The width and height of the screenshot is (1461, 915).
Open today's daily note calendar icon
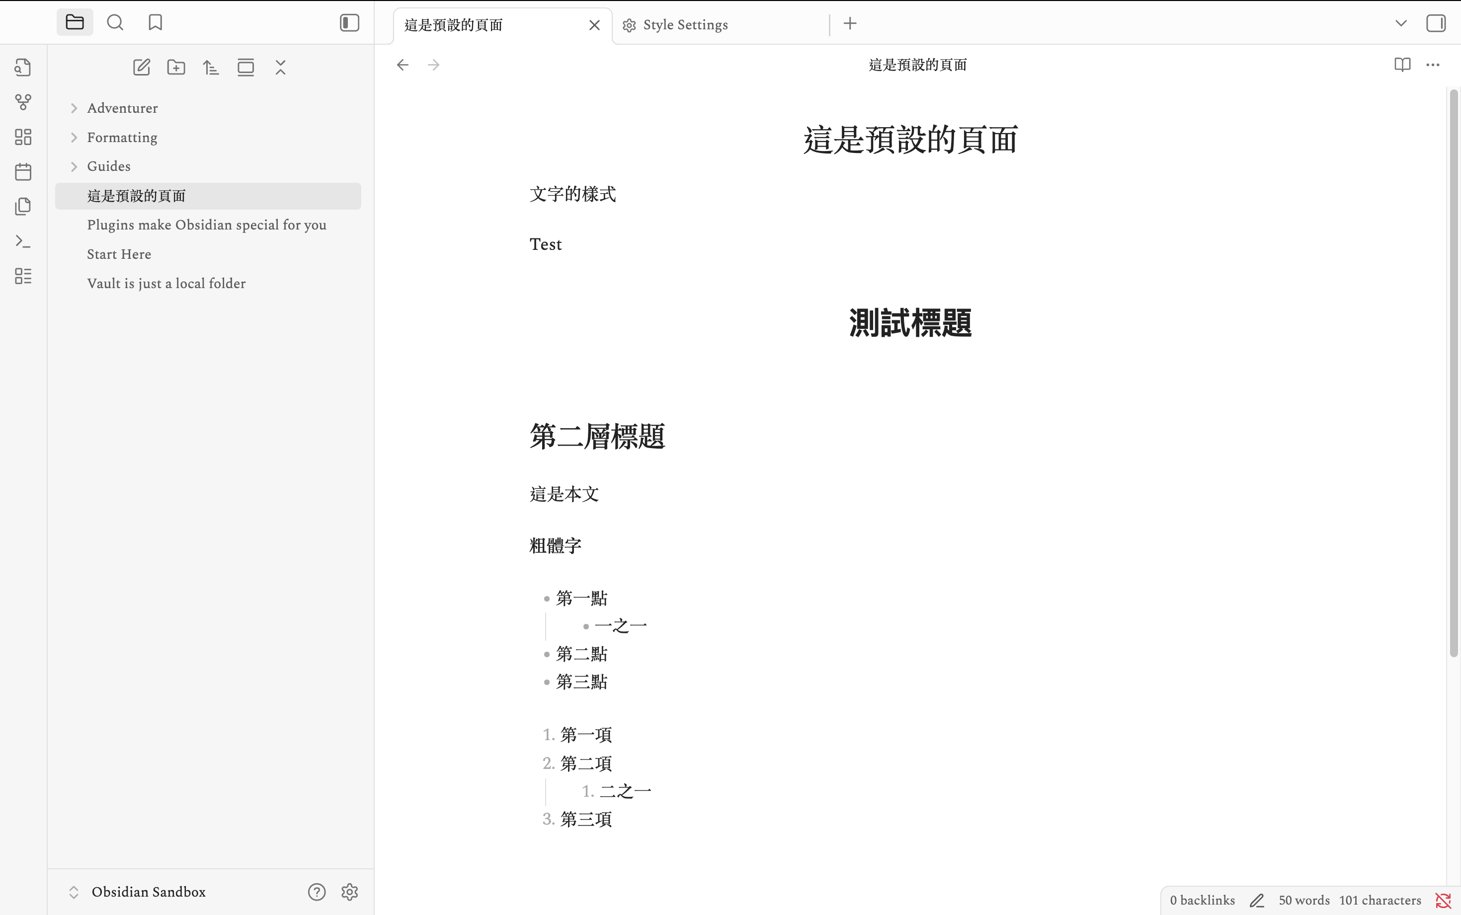pos(23,172)
